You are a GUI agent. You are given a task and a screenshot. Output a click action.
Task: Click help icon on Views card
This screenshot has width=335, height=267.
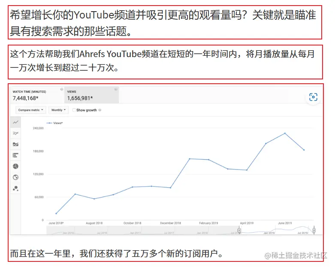tap(116, 89)
